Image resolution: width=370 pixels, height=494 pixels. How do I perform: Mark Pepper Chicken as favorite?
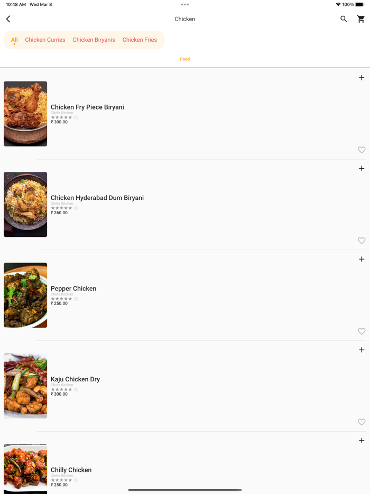click(x=362, y=332)
